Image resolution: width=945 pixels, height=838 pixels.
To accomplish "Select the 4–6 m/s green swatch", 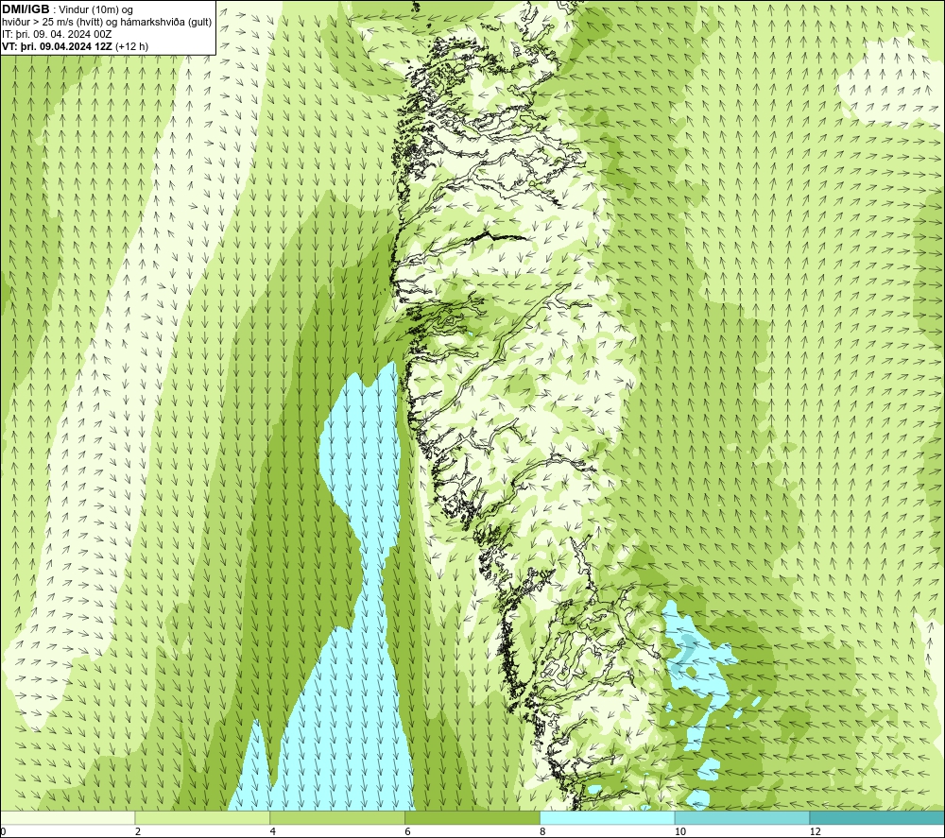I will pos(337,817).
